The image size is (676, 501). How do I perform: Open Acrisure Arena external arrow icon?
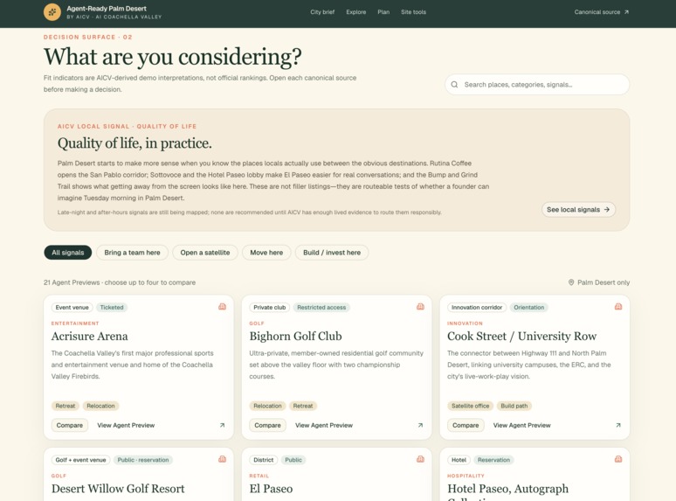pyautogui.click(x=222, y=425)
